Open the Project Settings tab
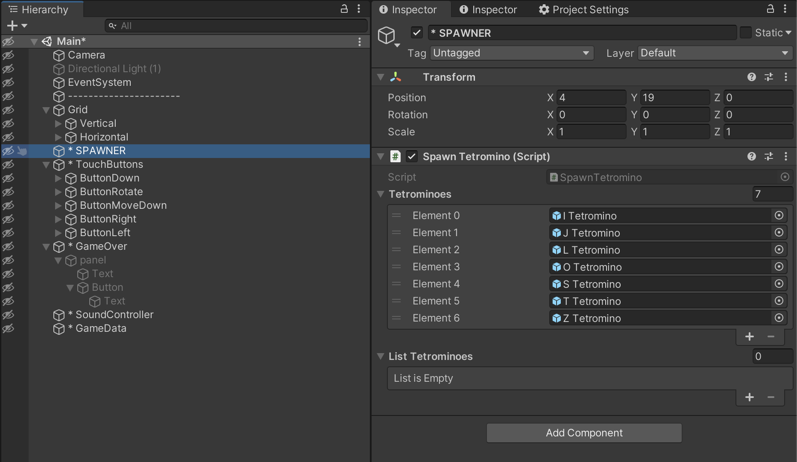This screenshot has height=462, width=797. point(583,9)
